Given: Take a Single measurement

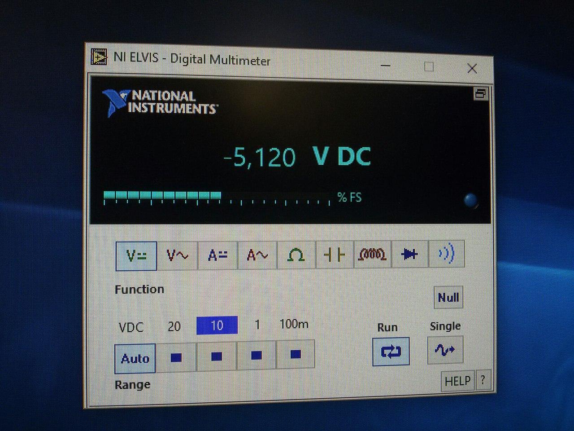Looking at the screenshot, I should click(445, 349).
